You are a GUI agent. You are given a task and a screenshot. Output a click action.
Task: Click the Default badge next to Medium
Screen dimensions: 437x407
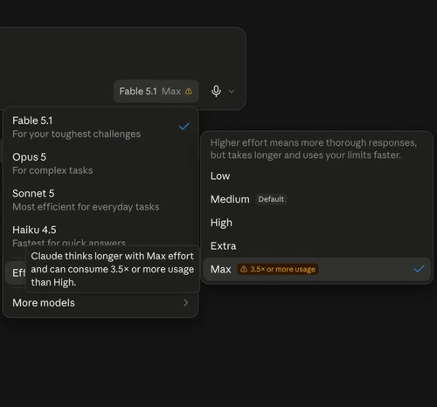point(271,199)
